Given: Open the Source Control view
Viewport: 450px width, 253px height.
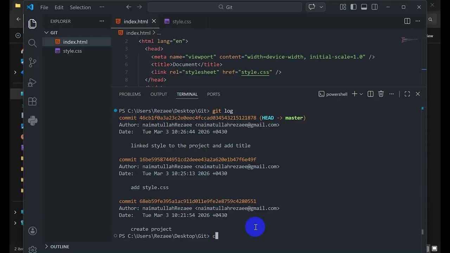Looking at the screenshot, I should pyautogui.click(x=32, y=63).
